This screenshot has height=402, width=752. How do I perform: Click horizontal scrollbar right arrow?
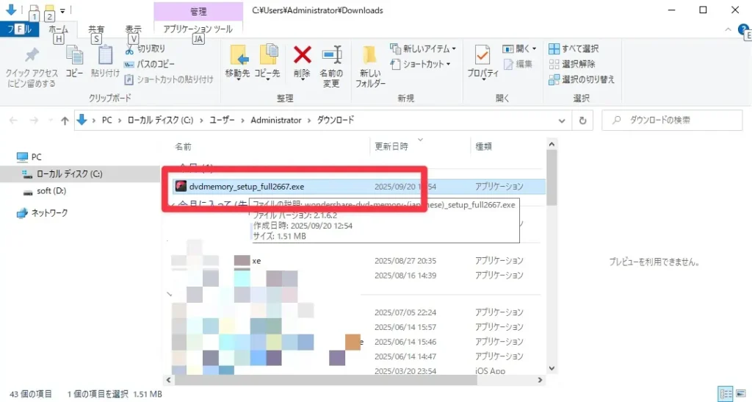(x=540, y=380)
